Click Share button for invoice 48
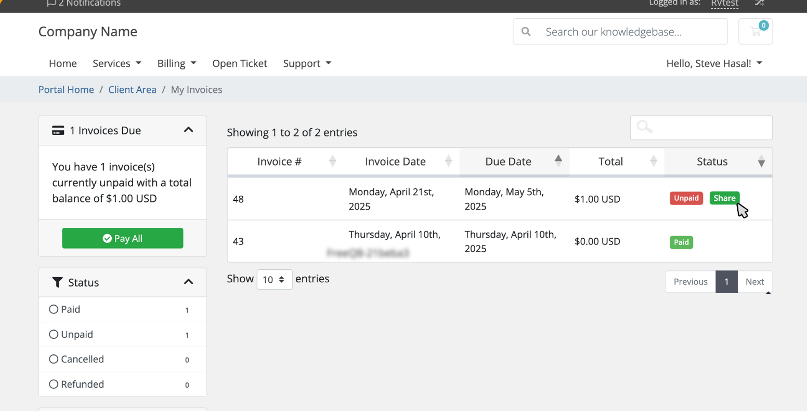The image size is (807, 411). tap(724, 198)
